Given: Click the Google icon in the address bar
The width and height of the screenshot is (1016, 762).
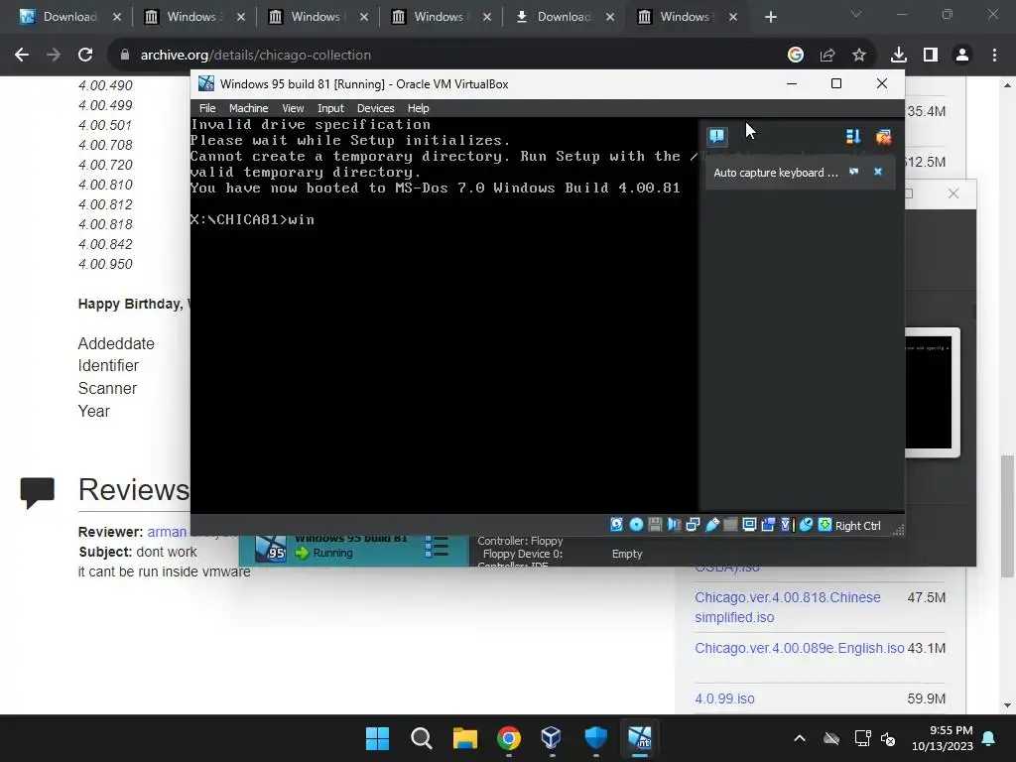Looking at the screenshot, I should tap(796, 56).
